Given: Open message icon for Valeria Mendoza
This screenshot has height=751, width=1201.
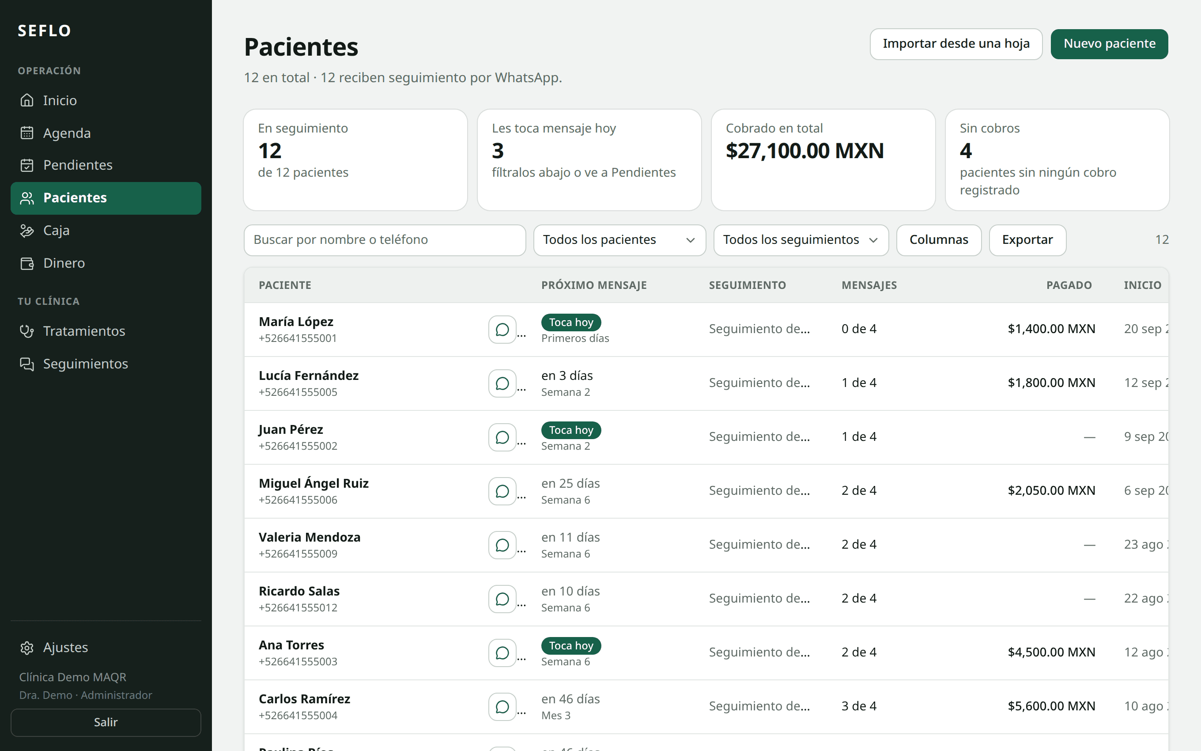Looking at the screenshot, I should tap(502, 545).
